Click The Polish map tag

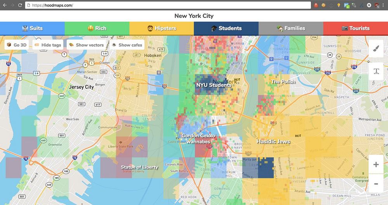point(283,82)
